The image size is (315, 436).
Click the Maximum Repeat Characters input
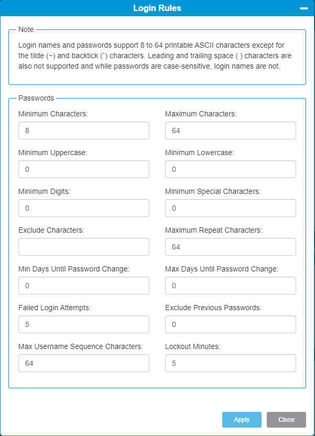(x=230, y=247)
